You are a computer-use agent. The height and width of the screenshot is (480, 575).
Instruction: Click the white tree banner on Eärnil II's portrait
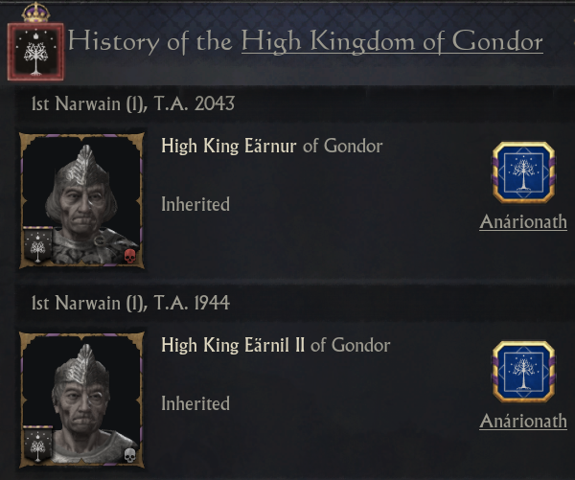point(37,445)
